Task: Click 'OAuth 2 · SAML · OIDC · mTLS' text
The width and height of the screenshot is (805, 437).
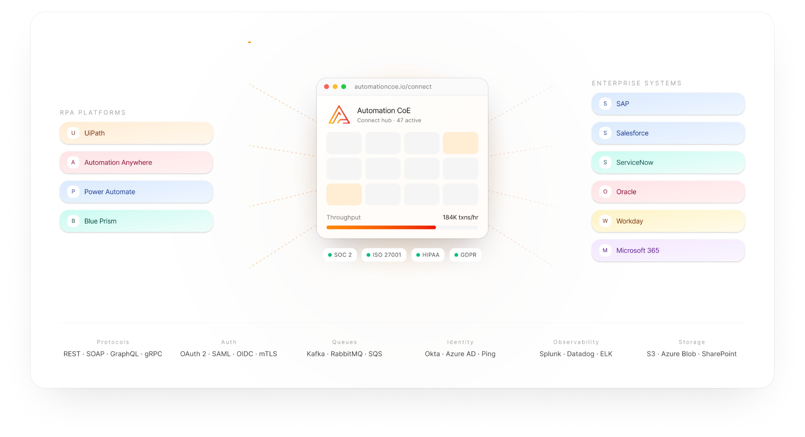Action: tap(229, 354)
